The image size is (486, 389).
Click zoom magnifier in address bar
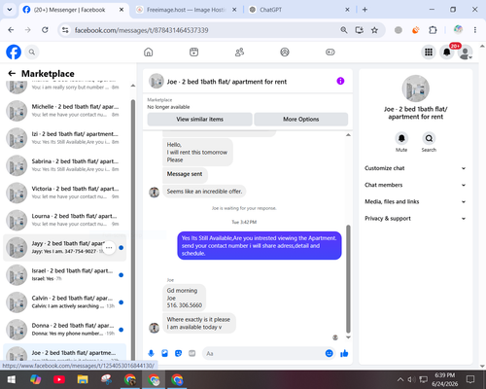344,30
